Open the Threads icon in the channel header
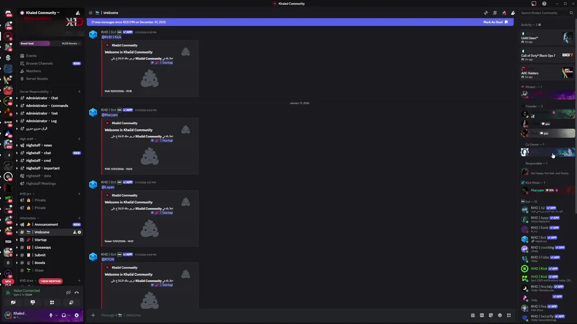The width and height of the screenshot is (577, 324). click(485, 13)
